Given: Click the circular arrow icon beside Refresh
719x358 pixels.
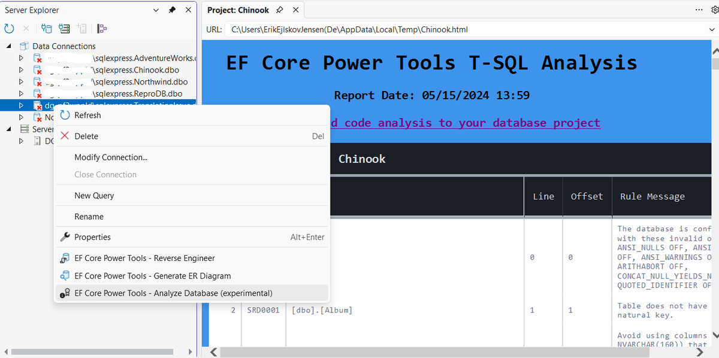Looking at the screenshot, I should pyautogui.click(x=65, y=115).
